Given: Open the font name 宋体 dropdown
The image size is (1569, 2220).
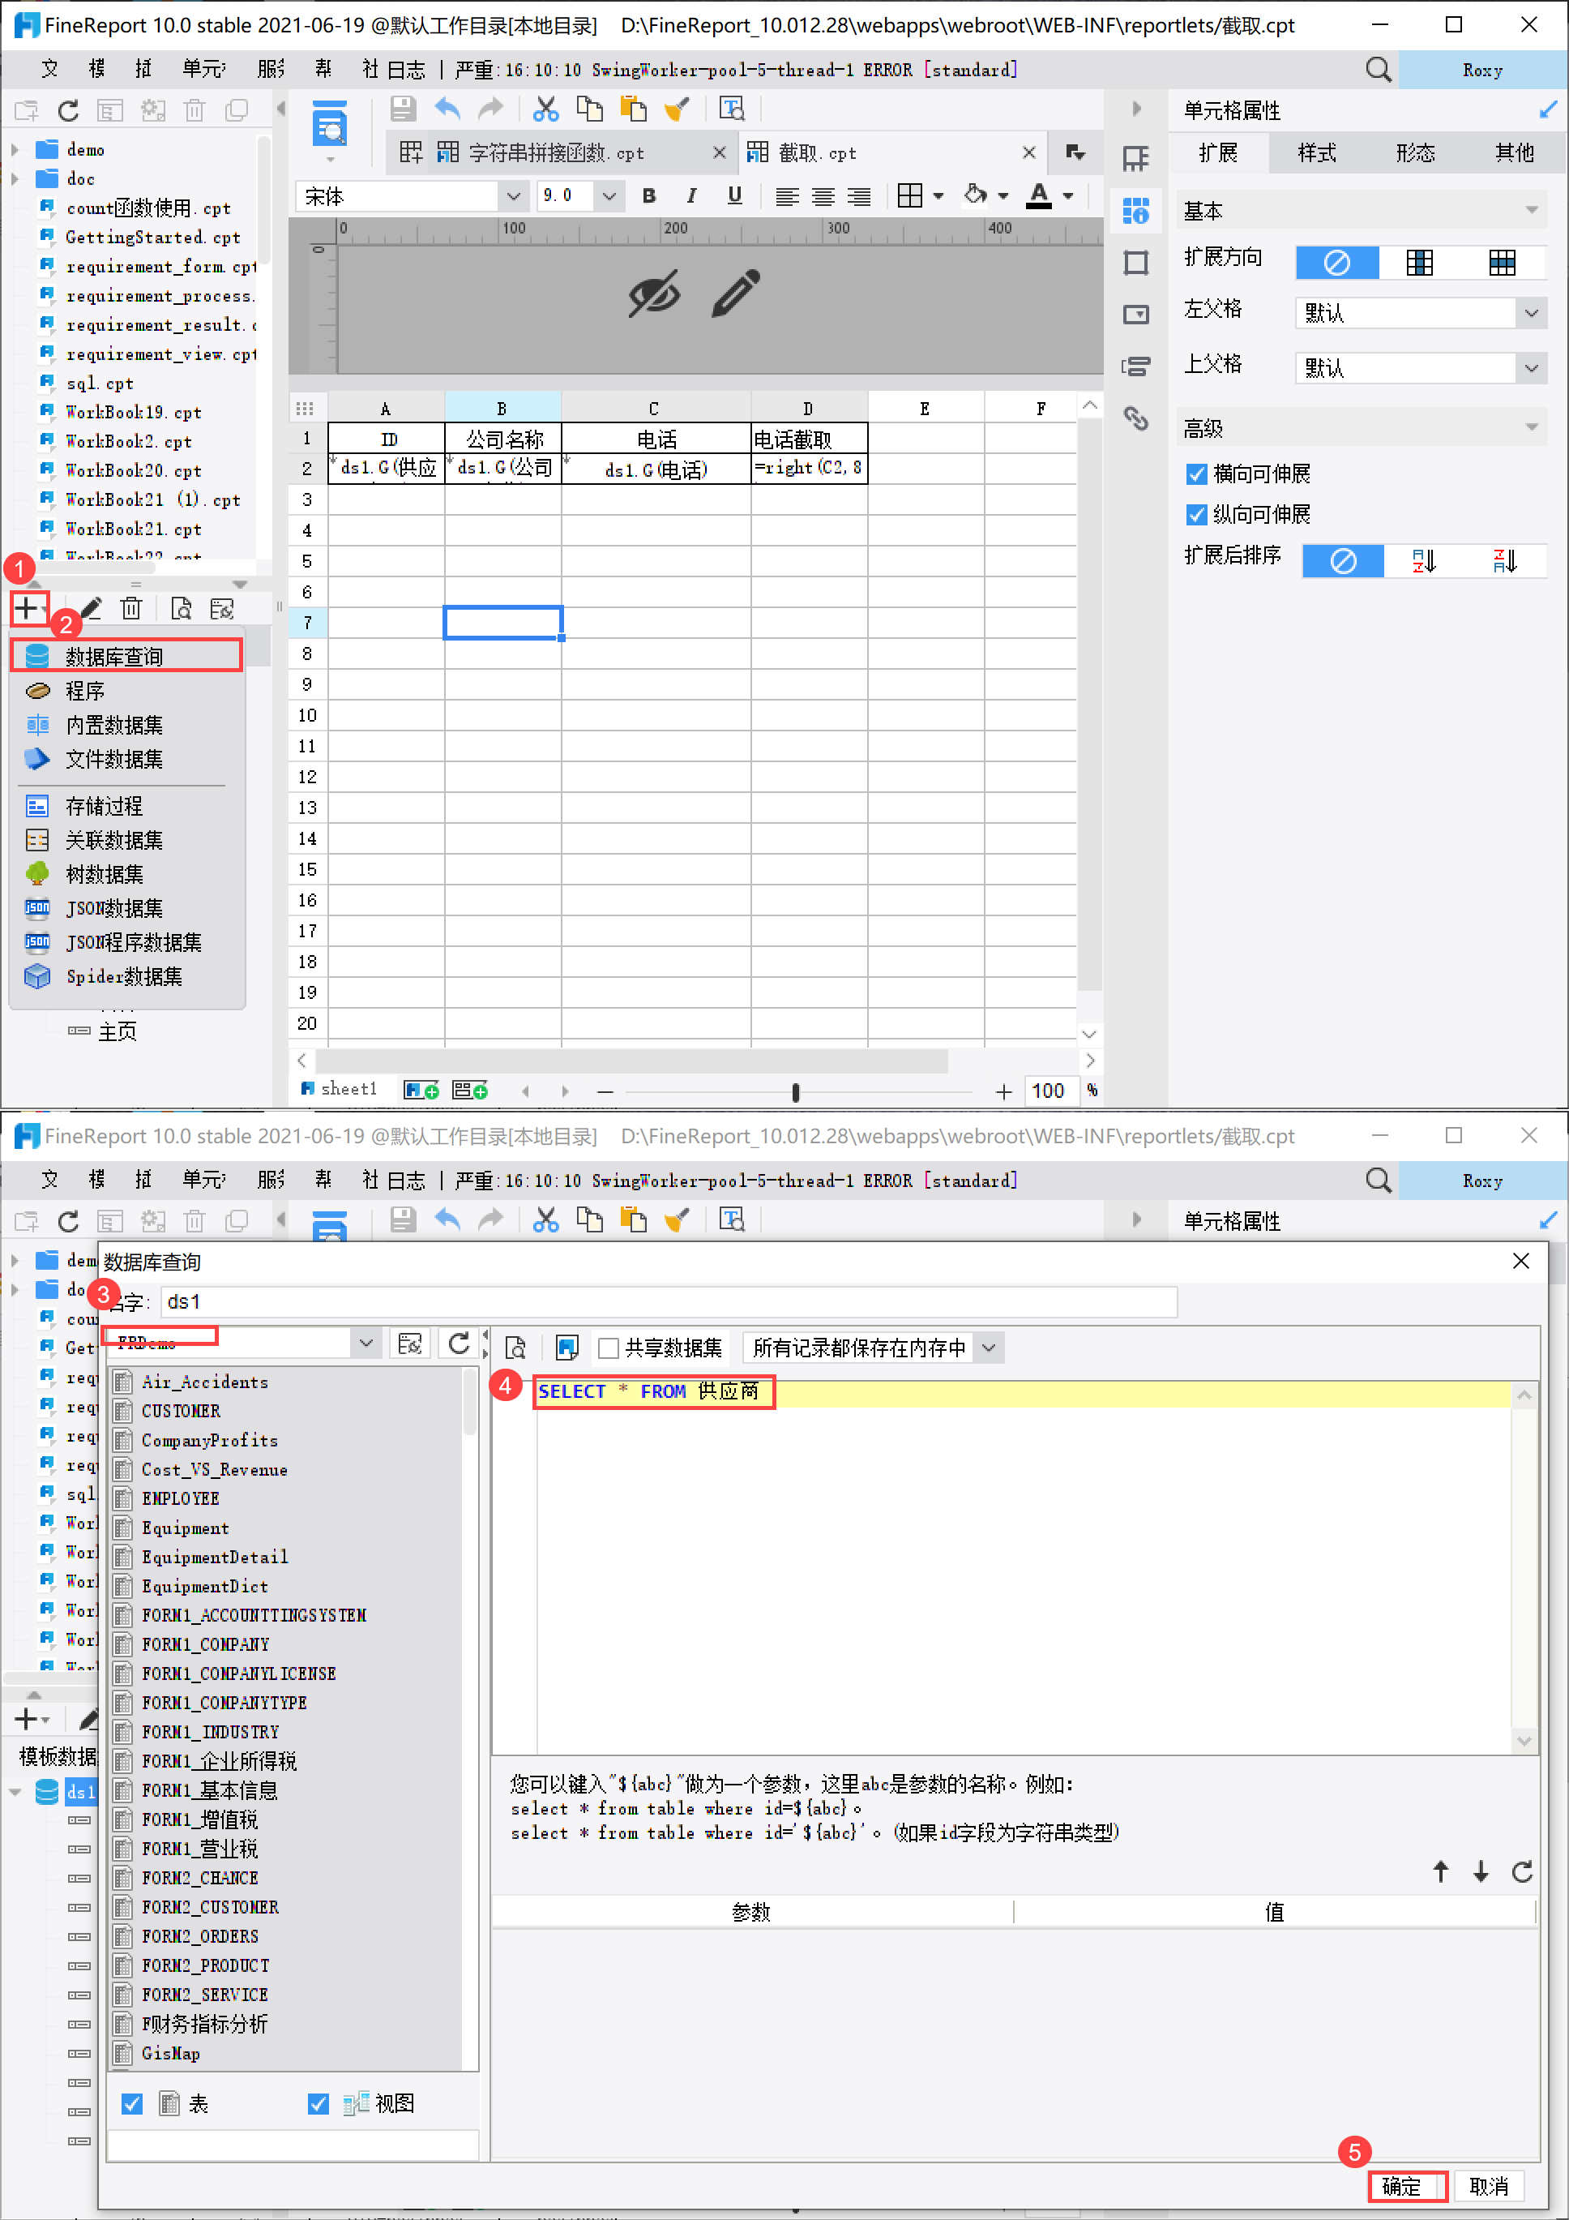Looking at the screenshot, I should [x=411, y=196].
